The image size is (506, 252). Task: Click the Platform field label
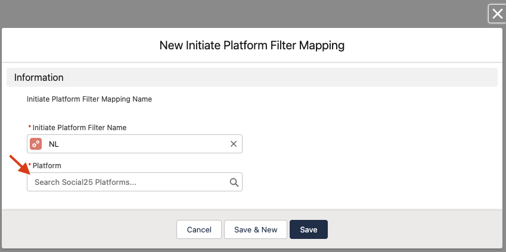(47, 165)
